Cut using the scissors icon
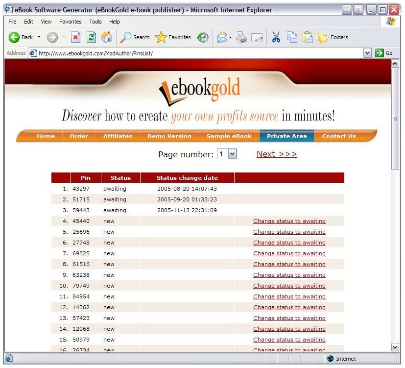This screenshot has height=368, width=405. tap(276, 37)
